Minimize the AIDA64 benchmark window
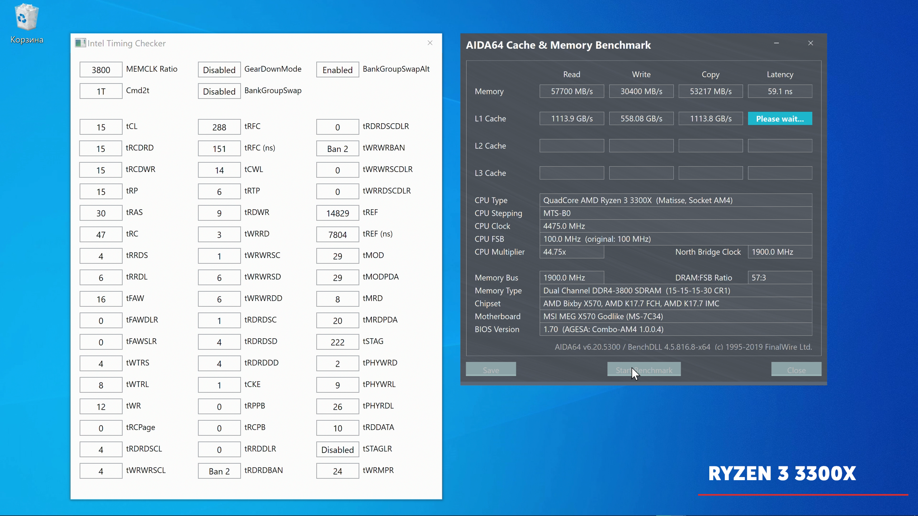The width and height of the screenshot is (918, 516). [x=776, y=43]
